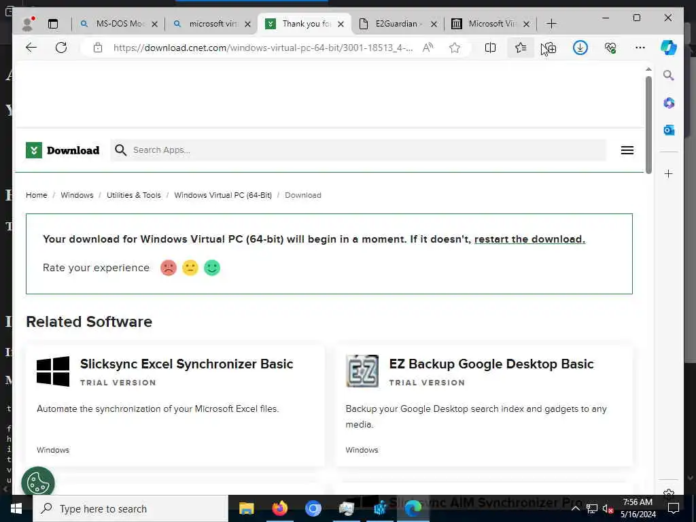696x522 pixels.
Task: Click the page vertical scrollbar thumb
Action: 648,125
